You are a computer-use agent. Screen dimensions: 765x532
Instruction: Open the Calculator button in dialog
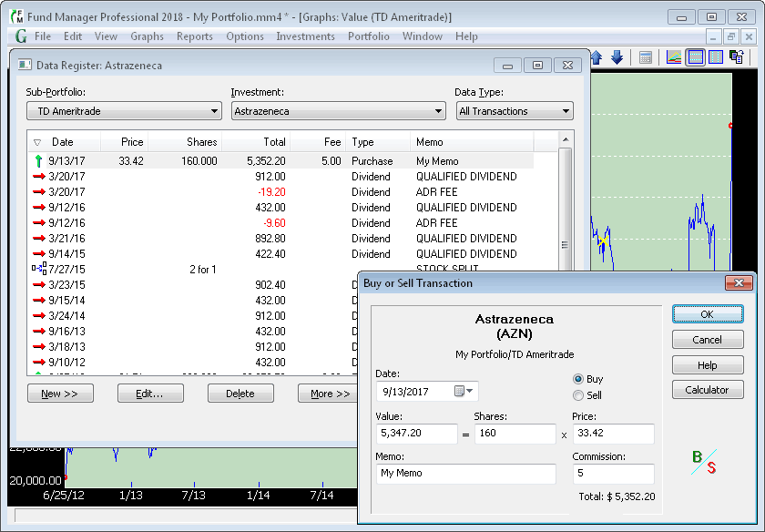pos(708,390)
